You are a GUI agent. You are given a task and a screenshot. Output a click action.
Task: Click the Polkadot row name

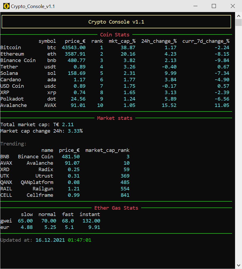coord(12,99)
